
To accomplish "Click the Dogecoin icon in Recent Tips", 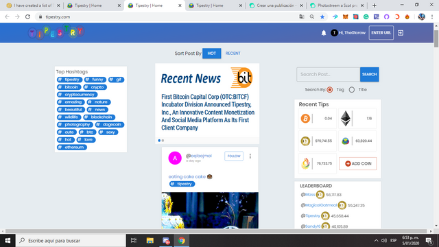I will (x=305, y=141).
